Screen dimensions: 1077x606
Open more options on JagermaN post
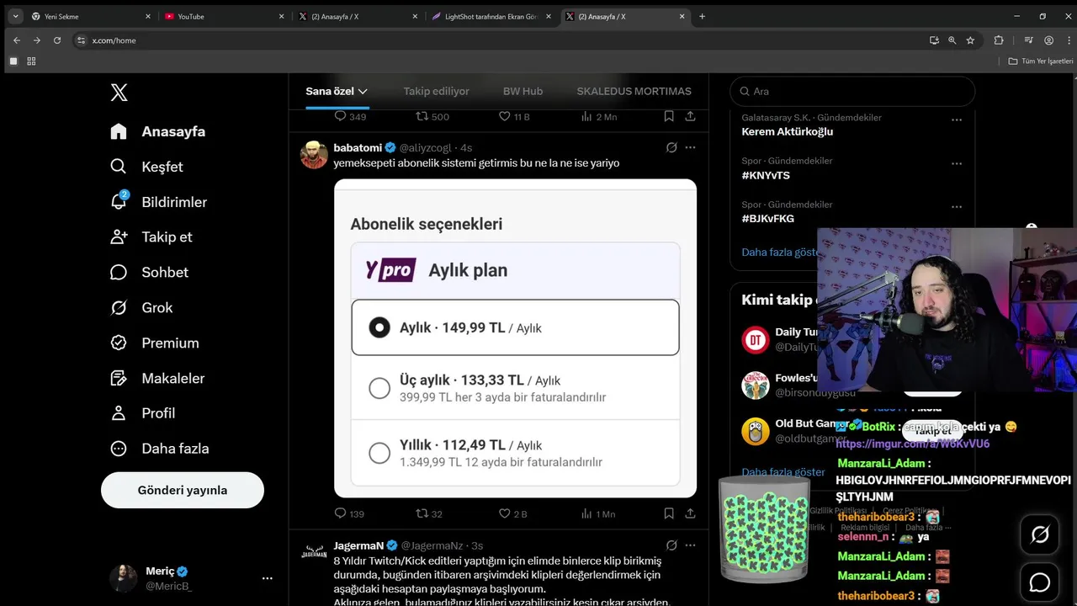click(x=691, y=545)
